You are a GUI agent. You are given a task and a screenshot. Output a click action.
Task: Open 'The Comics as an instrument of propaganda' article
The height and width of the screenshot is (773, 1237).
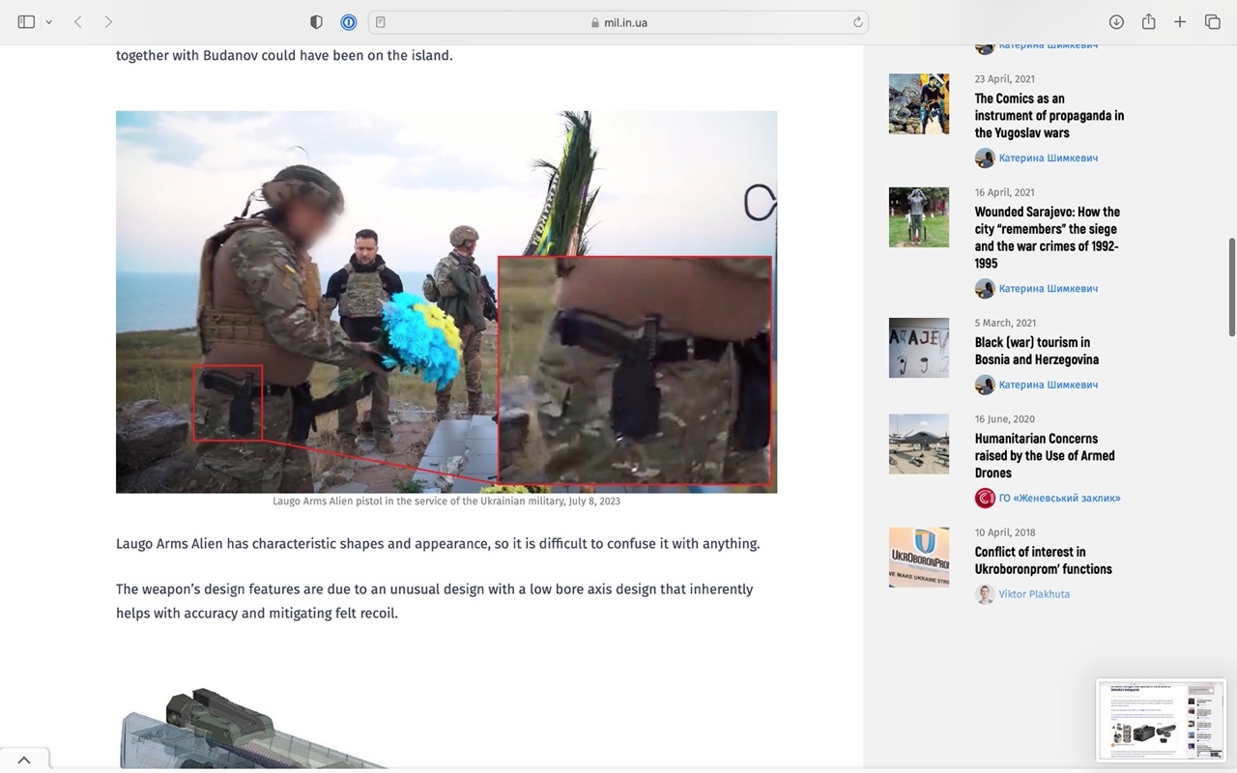click(1049, 116)
